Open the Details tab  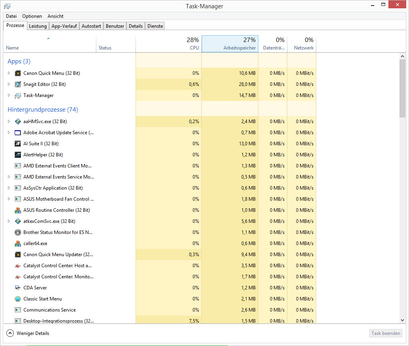pos(136,26)
